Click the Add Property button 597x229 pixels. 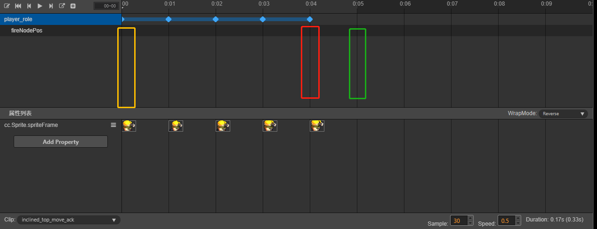click(61, 142)
